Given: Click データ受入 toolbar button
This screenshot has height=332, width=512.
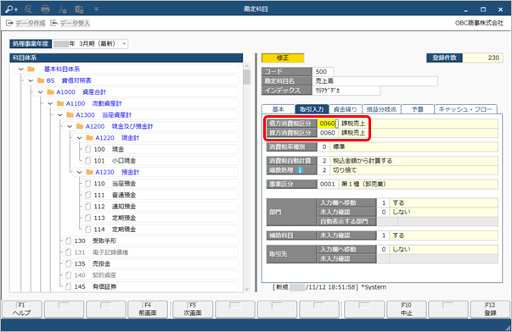Looking at the screenshot, I should 70,23.
